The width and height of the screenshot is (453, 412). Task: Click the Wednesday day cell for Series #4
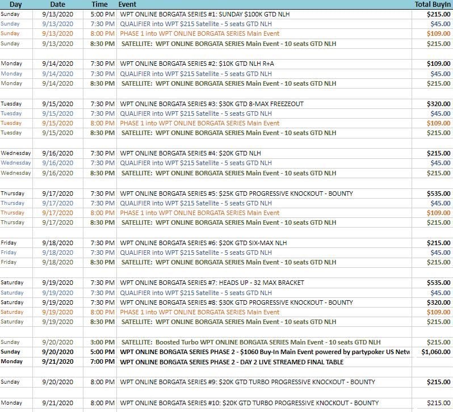[x=15, y=153]
